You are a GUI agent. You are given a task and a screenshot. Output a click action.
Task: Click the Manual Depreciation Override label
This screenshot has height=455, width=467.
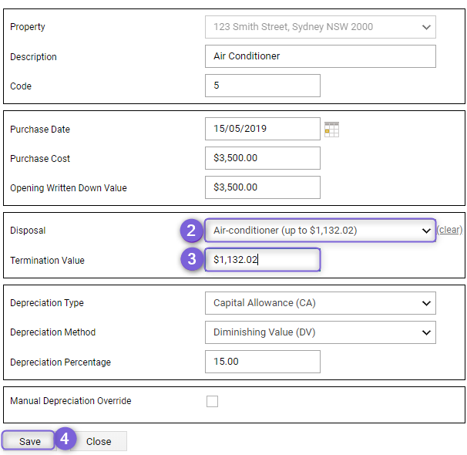pos(71,401)
